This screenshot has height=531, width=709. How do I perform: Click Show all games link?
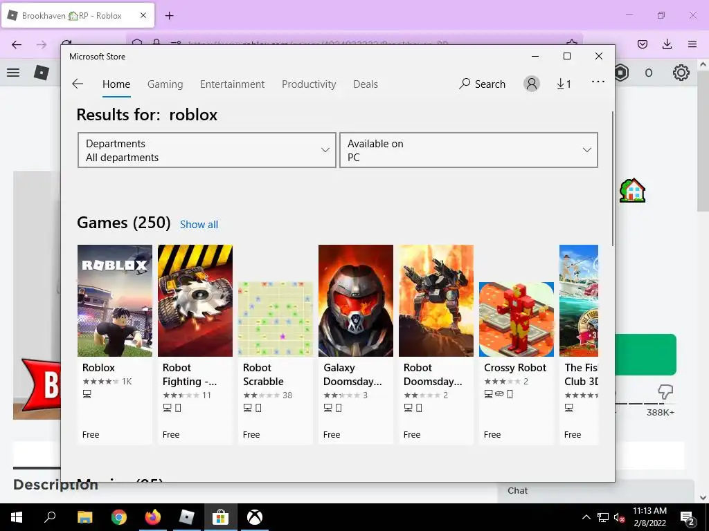pos(199,225)
